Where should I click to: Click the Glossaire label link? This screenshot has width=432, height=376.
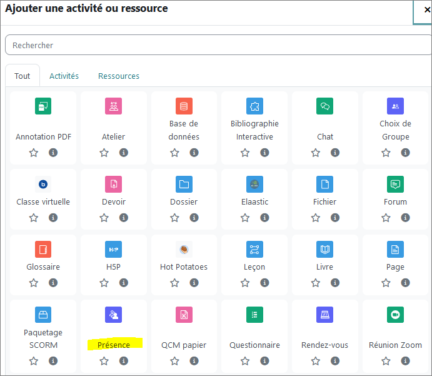click(x=43, y=267)
